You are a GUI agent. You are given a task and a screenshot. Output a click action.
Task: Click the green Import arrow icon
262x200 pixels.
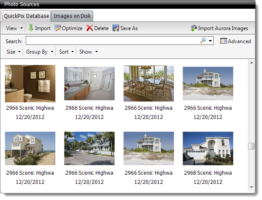(x=31, y=28)
